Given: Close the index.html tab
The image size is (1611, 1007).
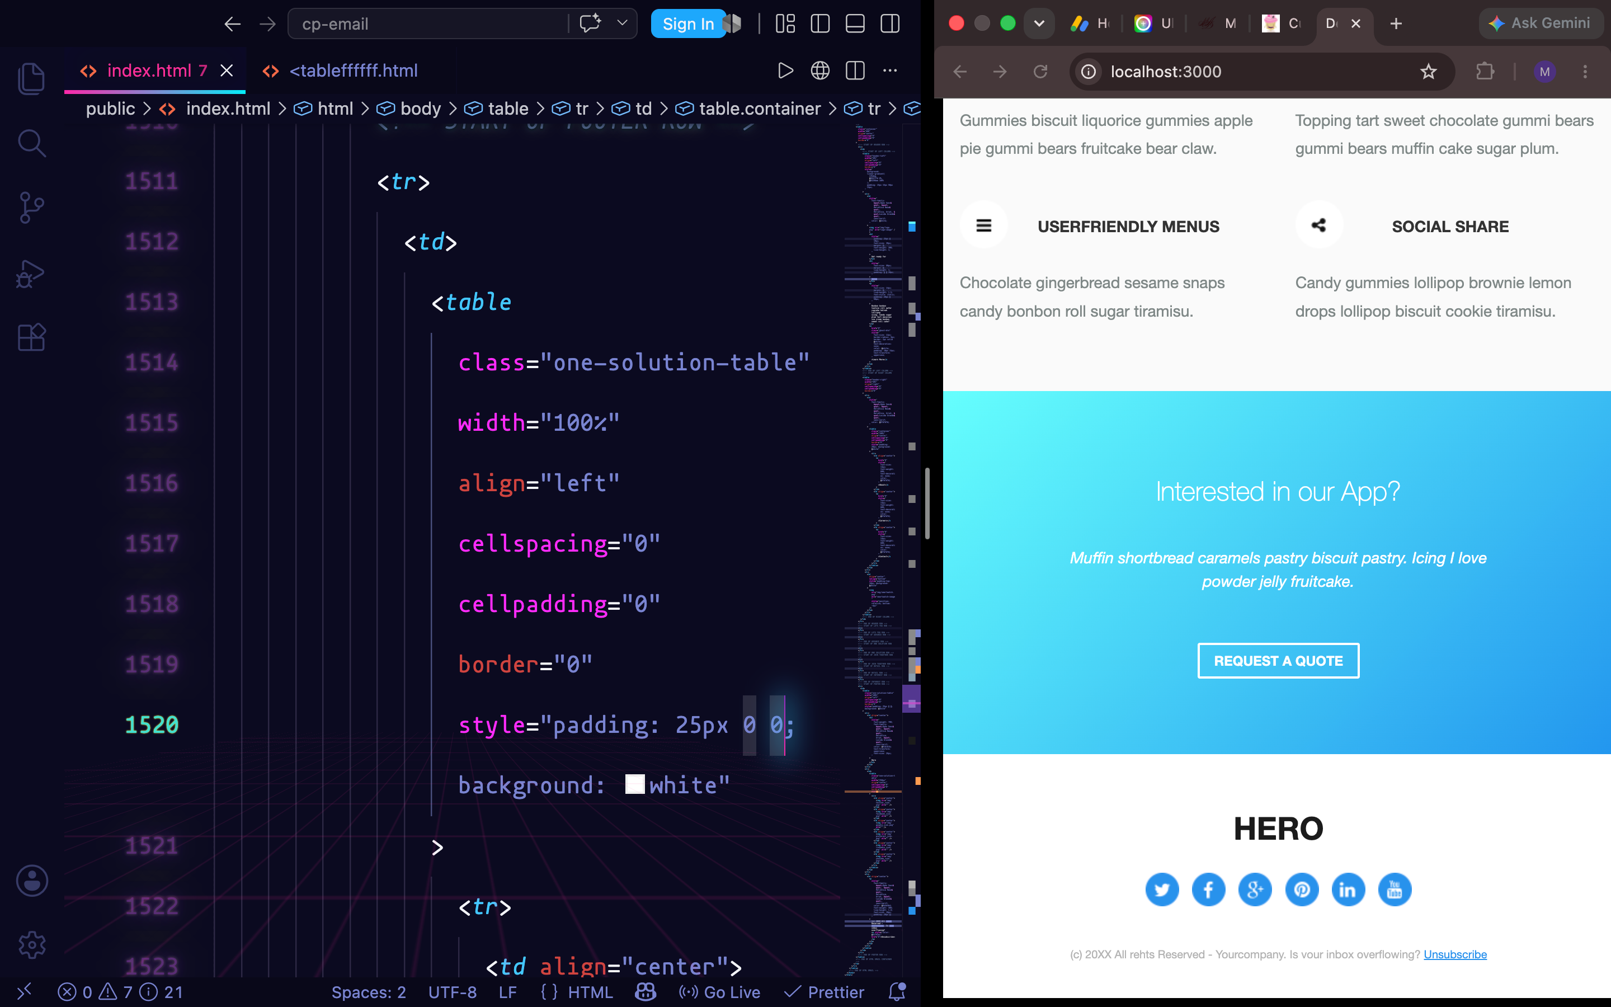Looking at the screenshot, I should pyautogui.click(x=227, y=70).
